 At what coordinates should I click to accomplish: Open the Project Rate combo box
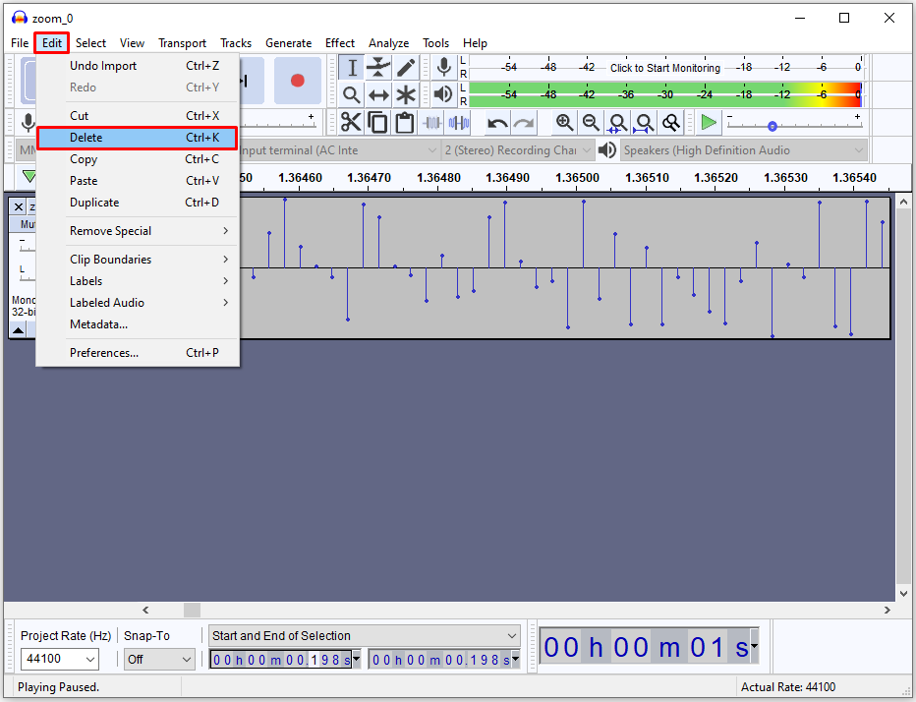click(x=60, y=660)
